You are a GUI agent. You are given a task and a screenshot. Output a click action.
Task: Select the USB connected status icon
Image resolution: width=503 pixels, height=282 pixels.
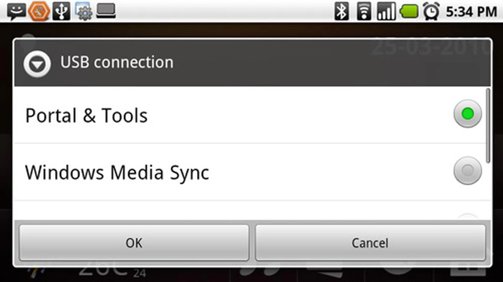61,11
